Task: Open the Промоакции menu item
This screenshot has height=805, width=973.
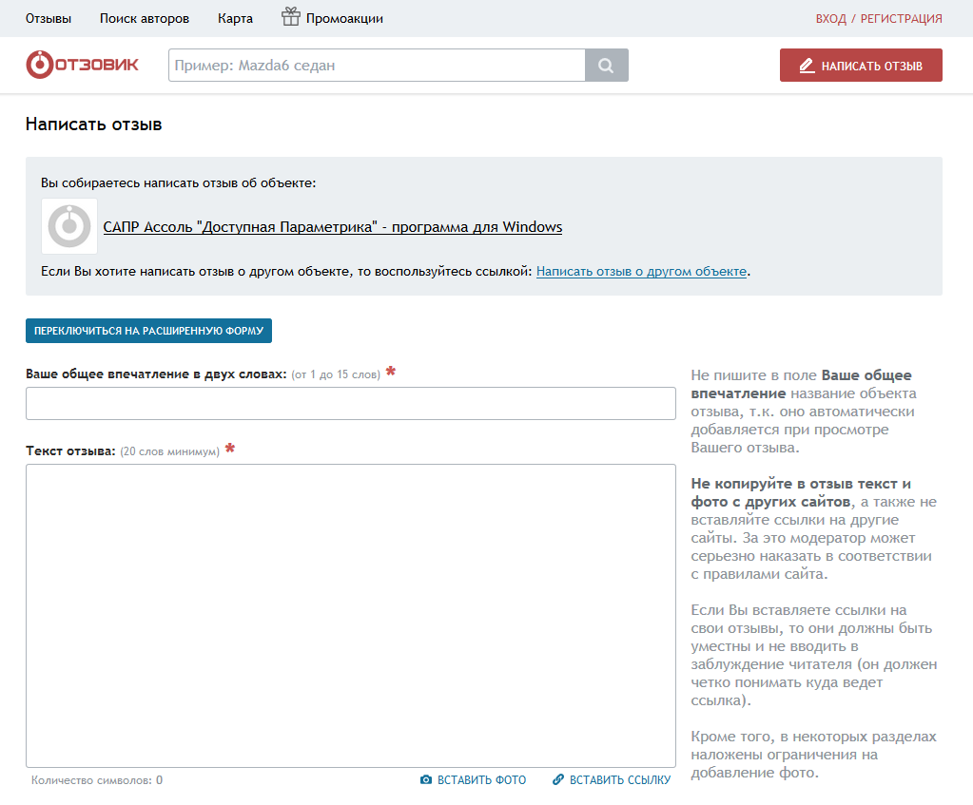Action: coord(344,19)
